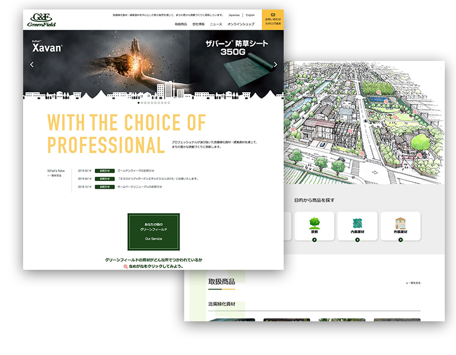Click the G&F GreenField logo
Screen dimensions: 456x355
40,20
